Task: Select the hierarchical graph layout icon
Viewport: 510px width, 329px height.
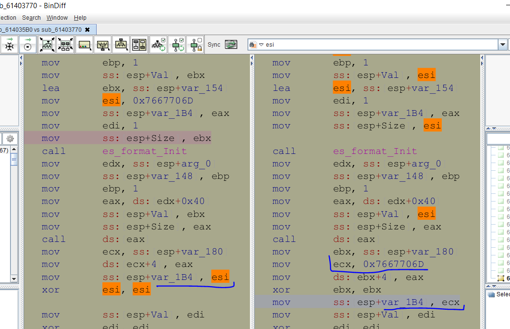Action: [x=121, y=45]
